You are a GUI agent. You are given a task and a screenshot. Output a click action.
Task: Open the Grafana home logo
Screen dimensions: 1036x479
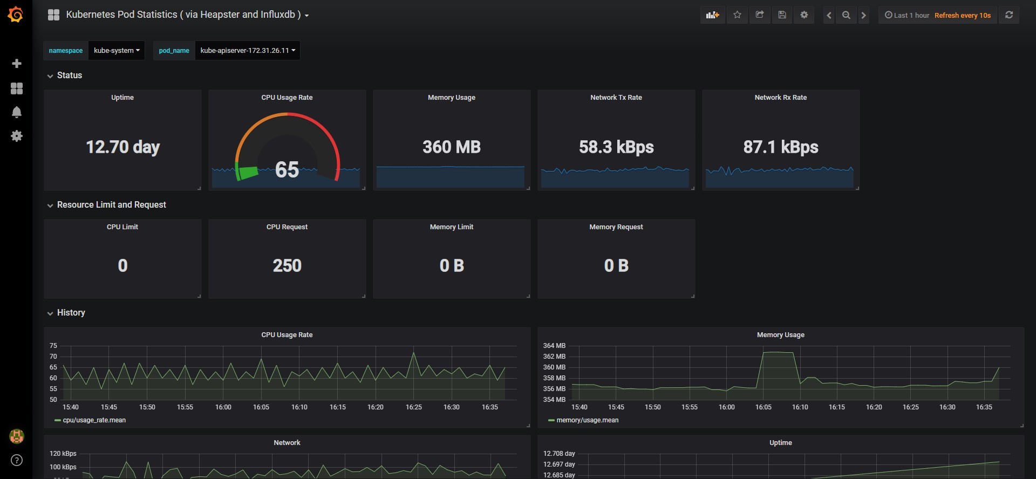click(x=16, y=15)
